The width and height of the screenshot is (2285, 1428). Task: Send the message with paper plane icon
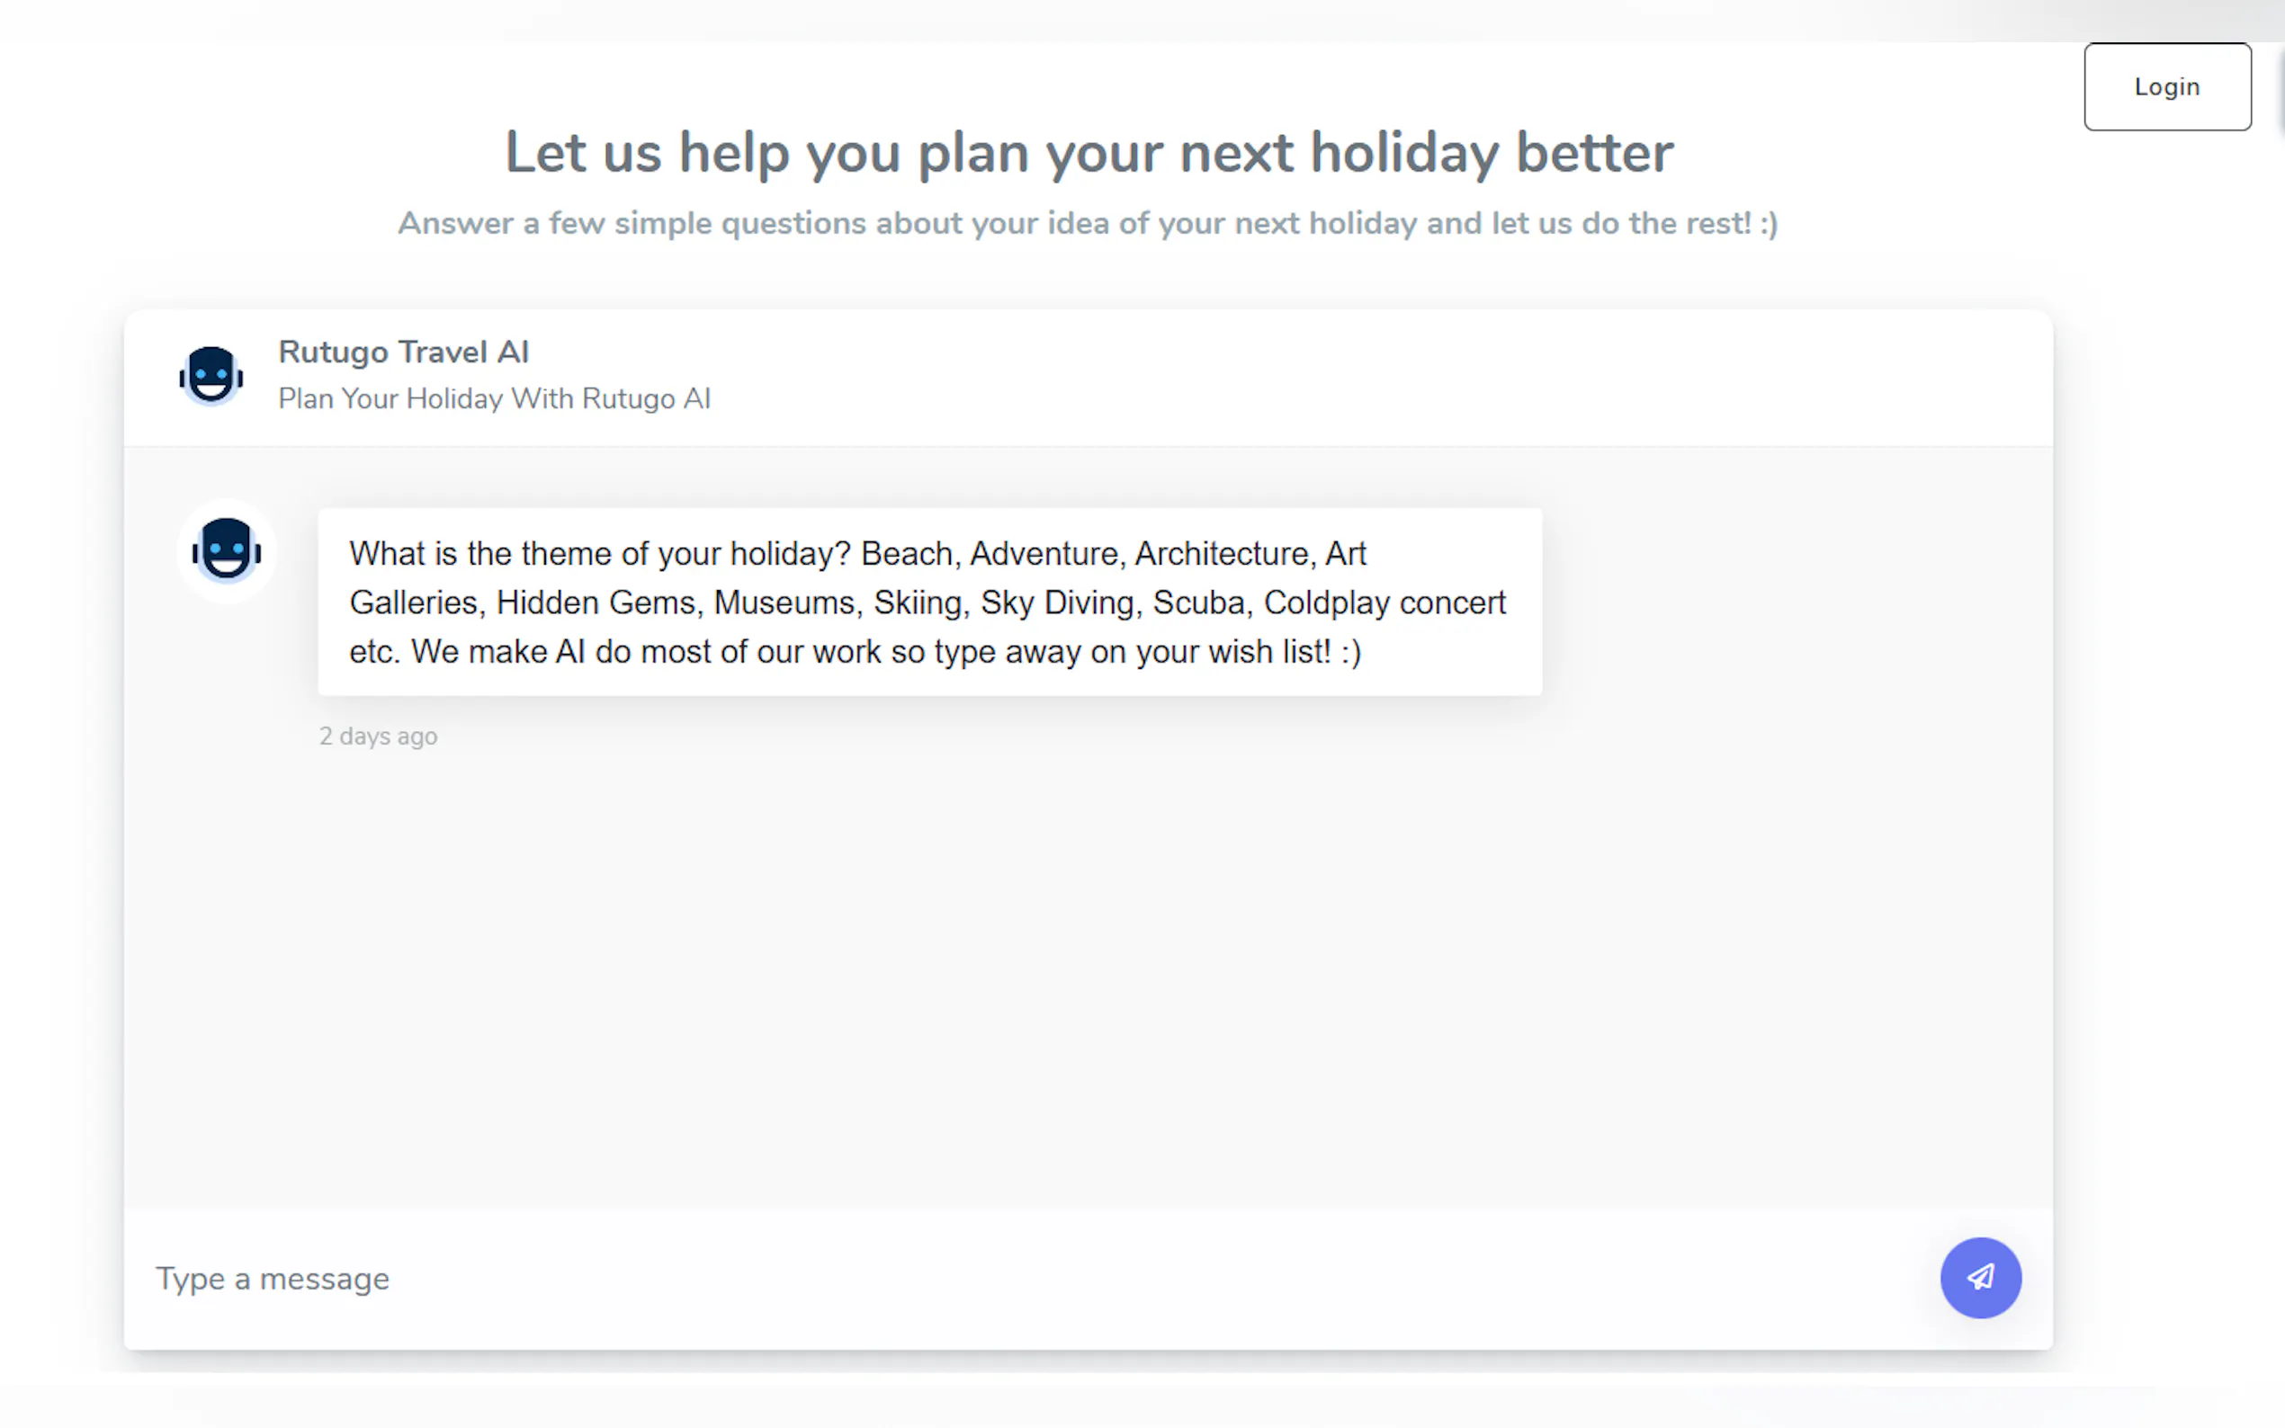click(x=1980, y=1277)
